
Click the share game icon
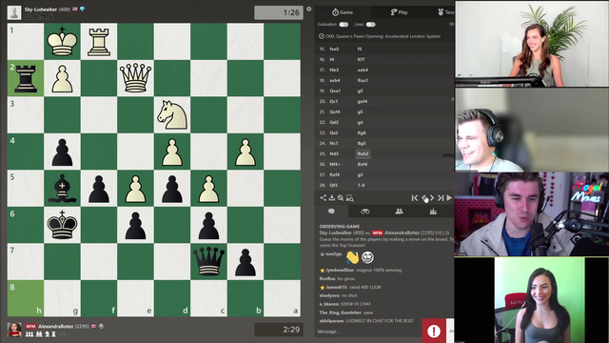pos(324,197)
